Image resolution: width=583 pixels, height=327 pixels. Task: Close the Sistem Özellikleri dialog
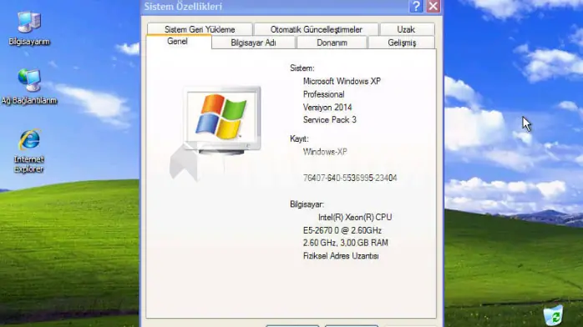point(433,7)
